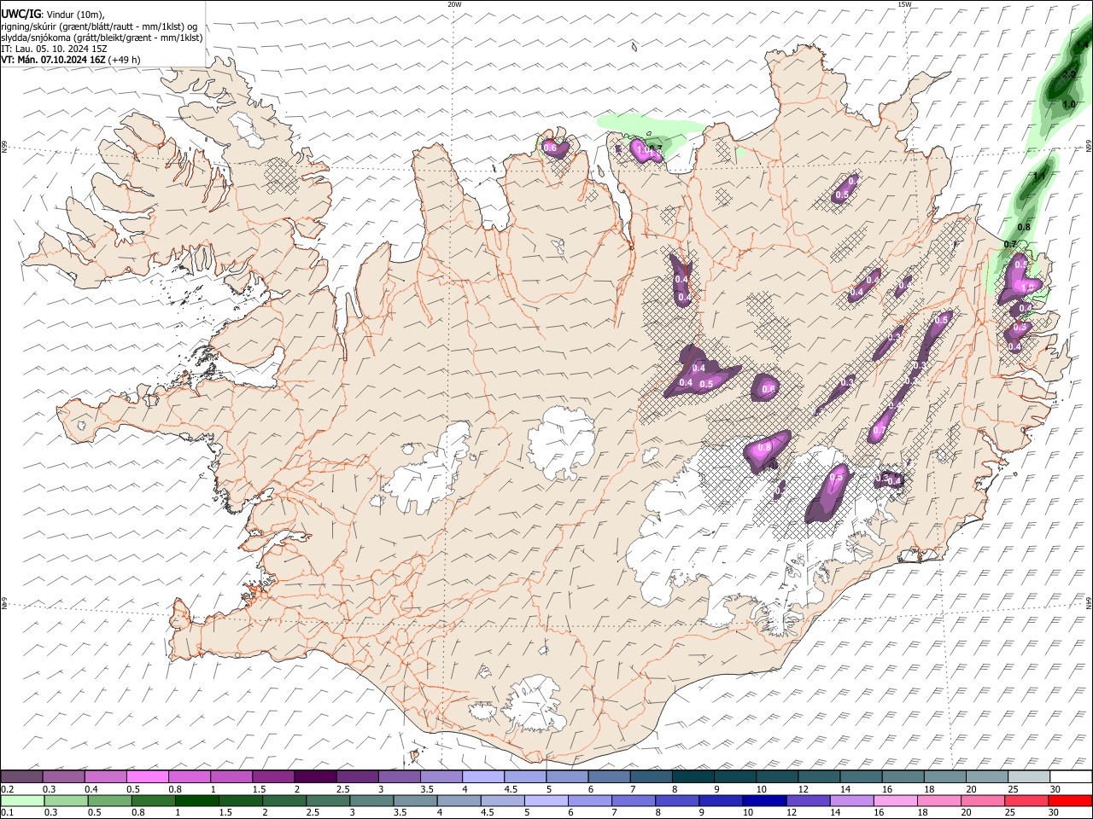Click the 0.3 light green swatch in lower legend

click(x=64, y=800)
